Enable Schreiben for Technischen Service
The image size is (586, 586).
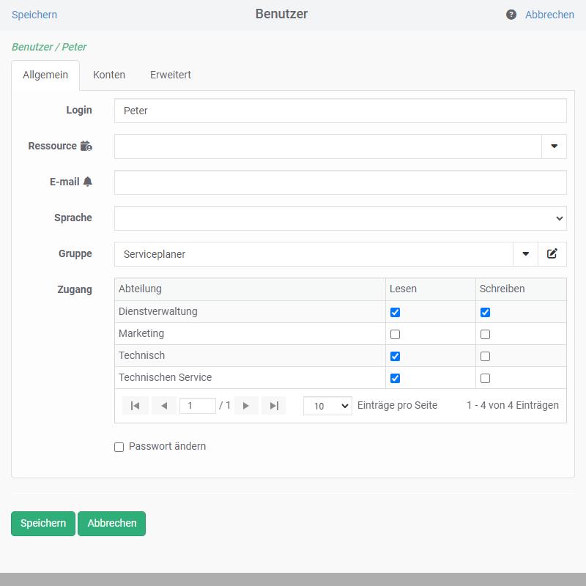(485, 378)
